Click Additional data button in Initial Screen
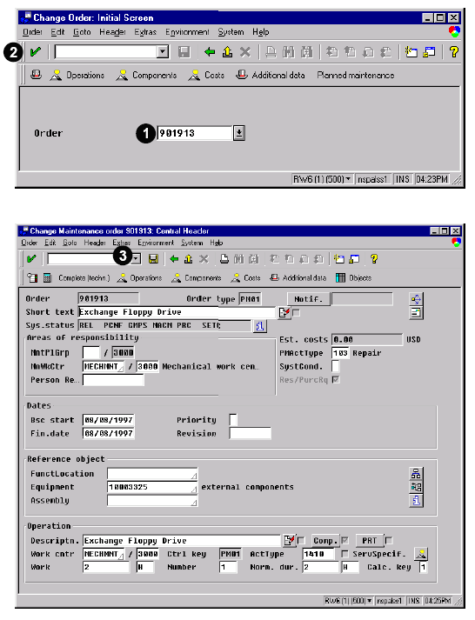 (271, 75)
